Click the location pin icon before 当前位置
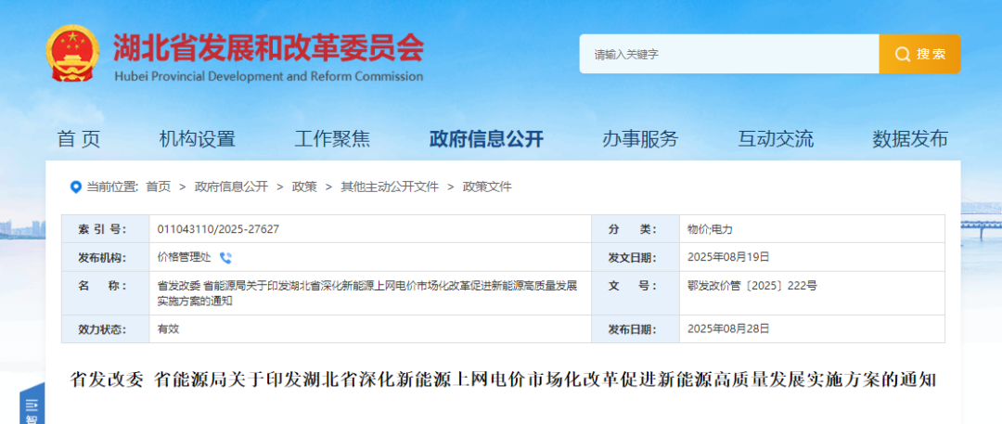The width and height of the screenshot is (1002, 424). click(x=76, y=186)
